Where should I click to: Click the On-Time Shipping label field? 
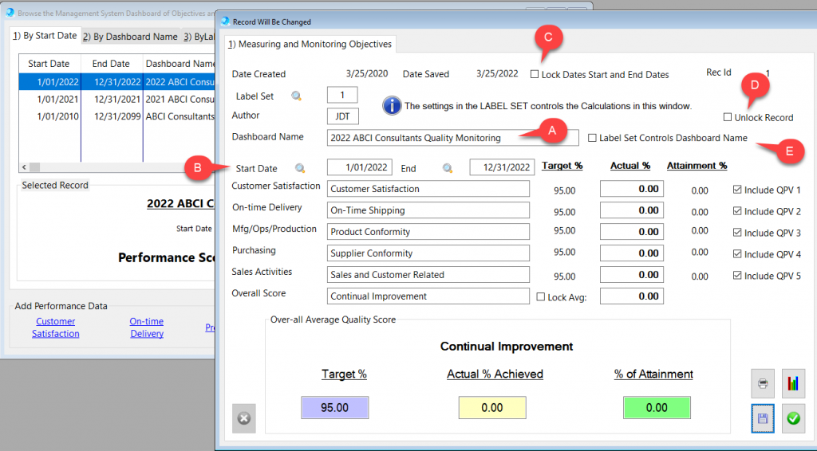tap(428, 210)
